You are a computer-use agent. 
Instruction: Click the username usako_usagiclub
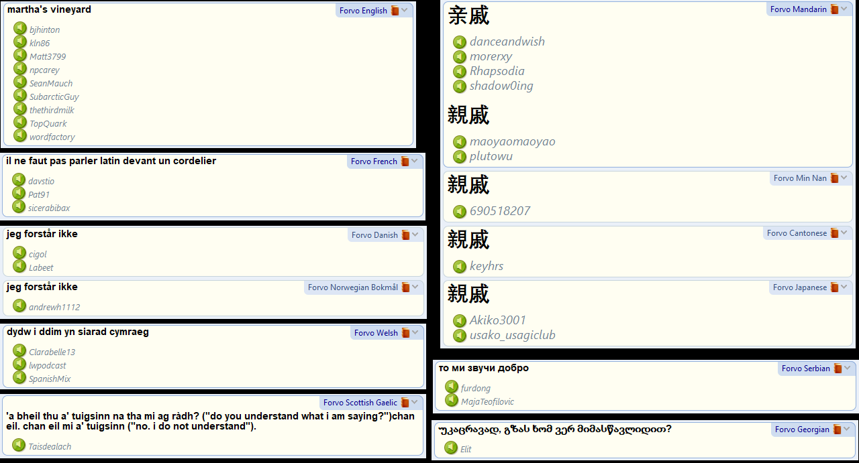click(513, 335)
